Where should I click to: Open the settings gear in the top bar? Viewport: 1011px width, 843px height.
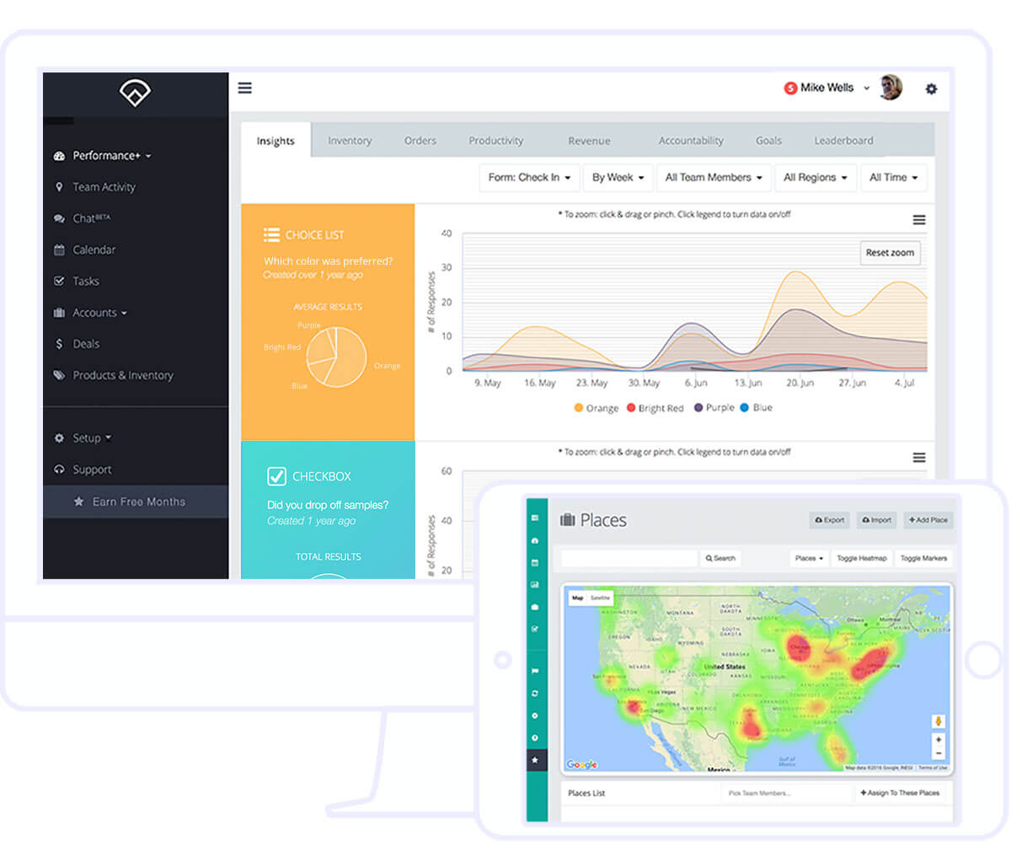click(931, 89)
